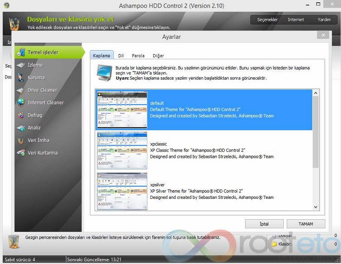Switch to the Diğer tab
The image size is (341, 264).
[158, 56]
